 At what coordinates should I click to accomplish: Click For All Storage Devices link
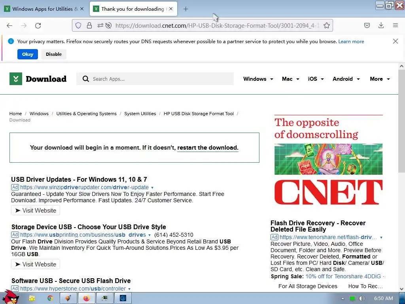(308, 286)
